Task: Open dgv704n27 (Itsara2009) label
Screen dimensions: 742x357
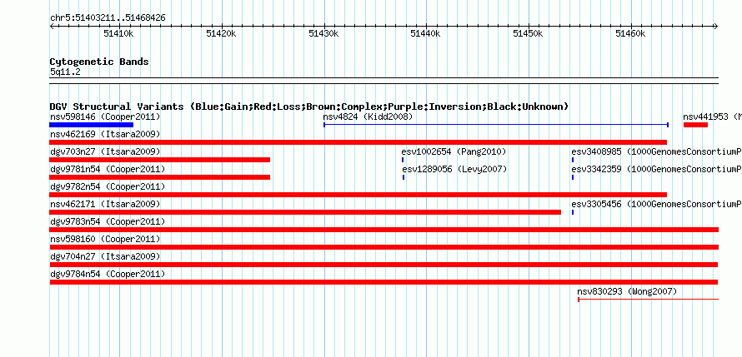Action: (x=105, y=256)
